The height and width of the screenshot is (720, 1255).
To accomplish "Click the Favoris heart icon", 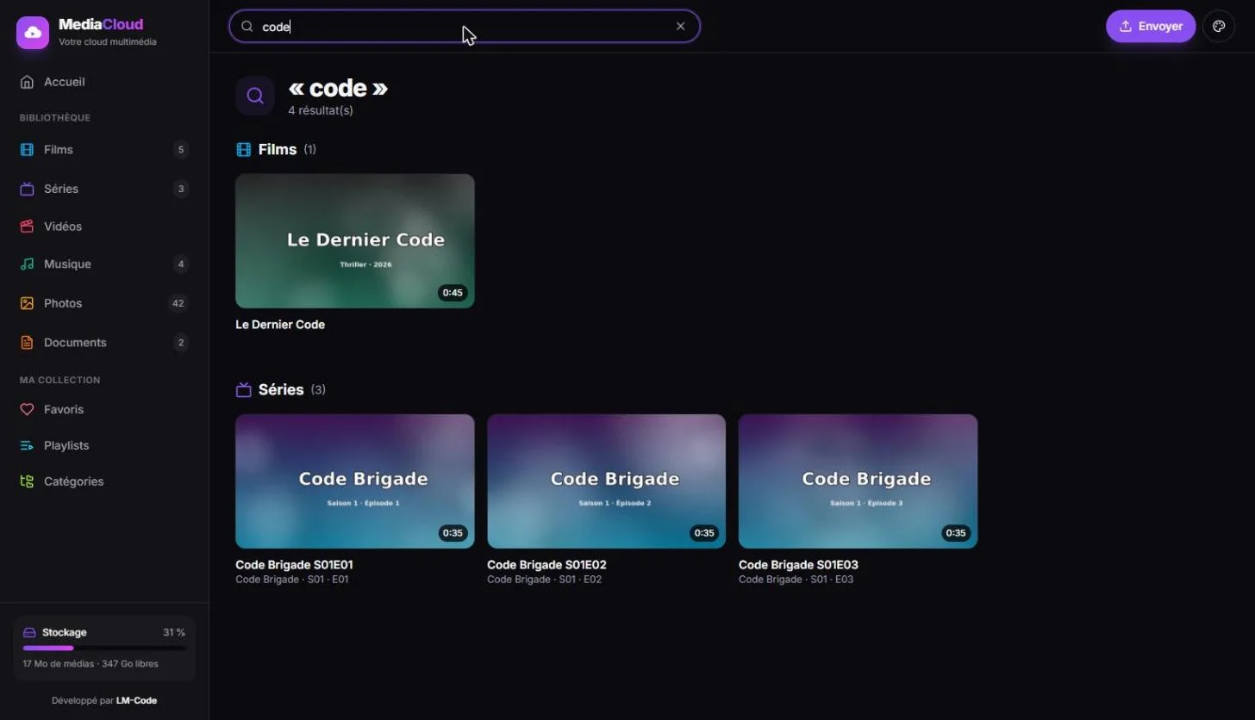I will (27, 410).
